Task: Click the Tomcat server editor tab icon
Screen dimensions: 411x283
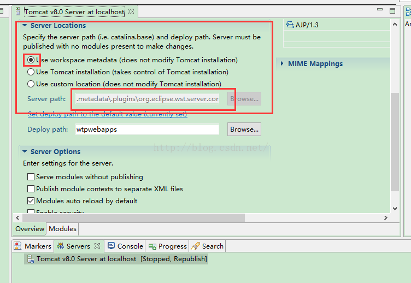Action: coord(18,11)
